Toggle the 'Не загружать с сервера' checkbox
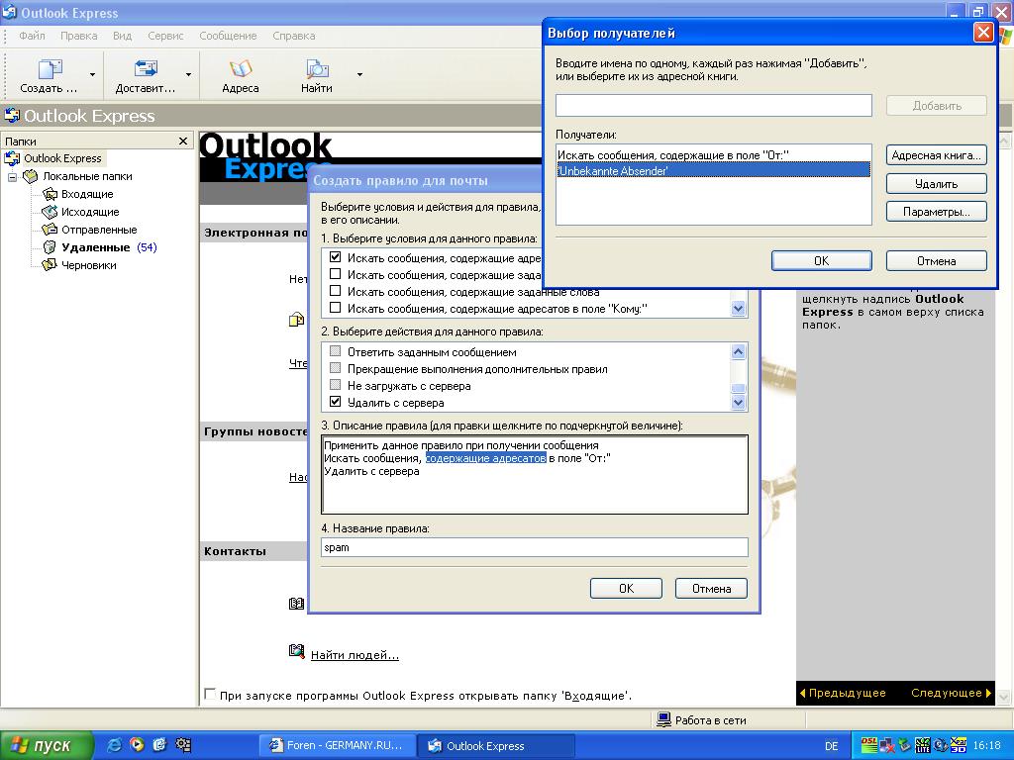This screenshot has width=1014, height=760. [x=335, y=385]
